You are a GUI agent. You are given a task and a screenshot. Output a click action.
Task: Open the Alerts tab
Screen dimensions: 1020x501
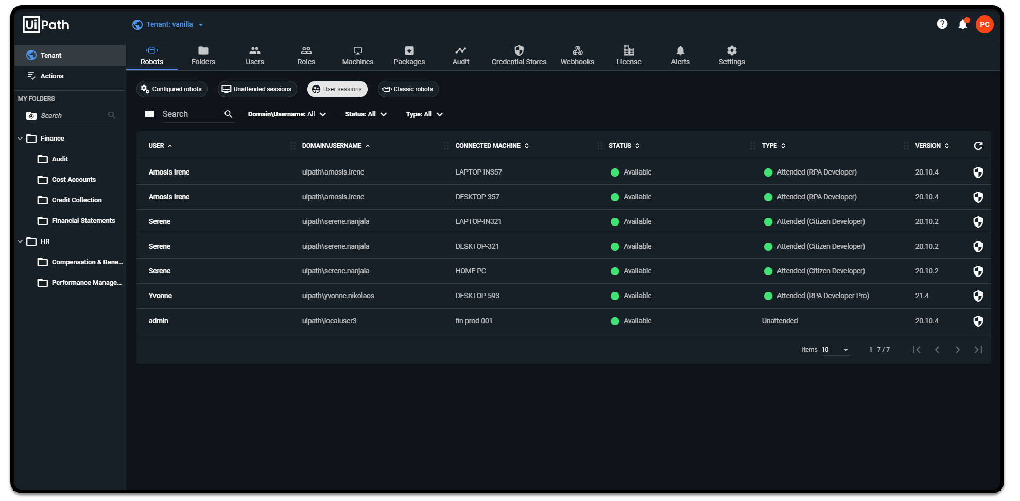point(680,56)
